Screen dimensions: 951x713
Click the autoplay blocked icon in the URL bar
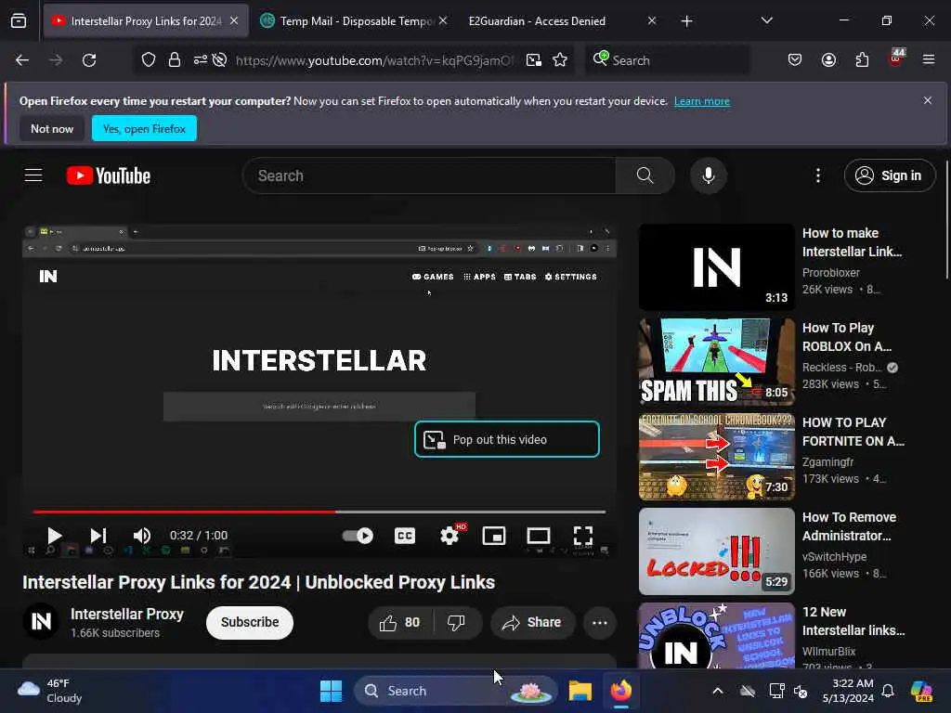[219, 60]
